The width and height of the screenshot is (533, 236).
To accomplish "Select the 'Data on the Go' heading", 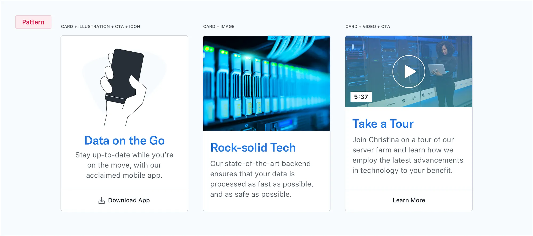I will click(124, 141).
